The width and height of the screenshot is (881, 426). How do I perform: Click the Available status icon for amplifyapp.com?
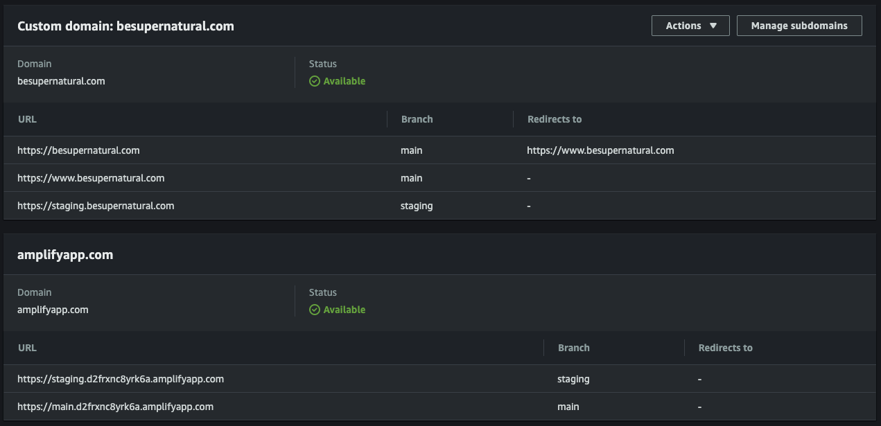tap(315, 310)
